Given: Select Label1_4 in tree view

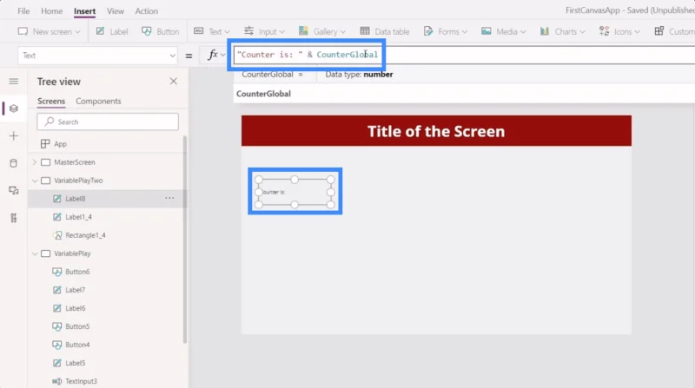Looking at the screenshot, I should (x=78, y=217).
